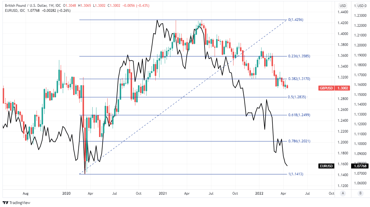Select the 0.618(1.2499) Fibonacci label
370x207 pixels.
click(299, 115)
